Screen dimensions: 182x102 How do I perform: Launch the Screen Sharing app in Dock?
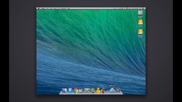87,90
